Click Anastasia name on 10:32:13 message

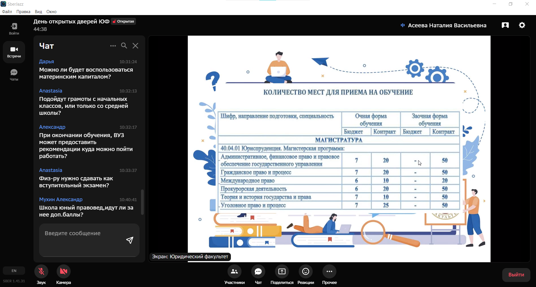(x=51, y=91)
